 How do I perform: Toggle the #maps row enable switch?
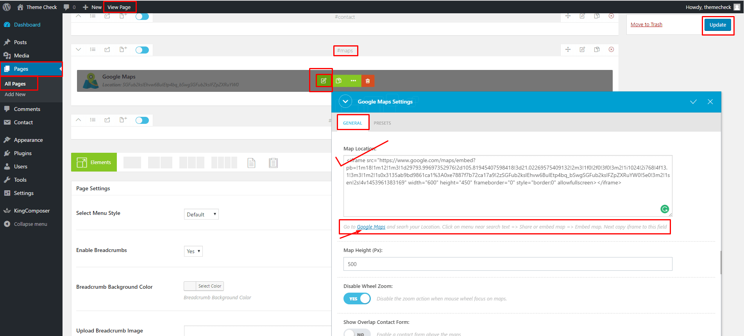(142, 50)
